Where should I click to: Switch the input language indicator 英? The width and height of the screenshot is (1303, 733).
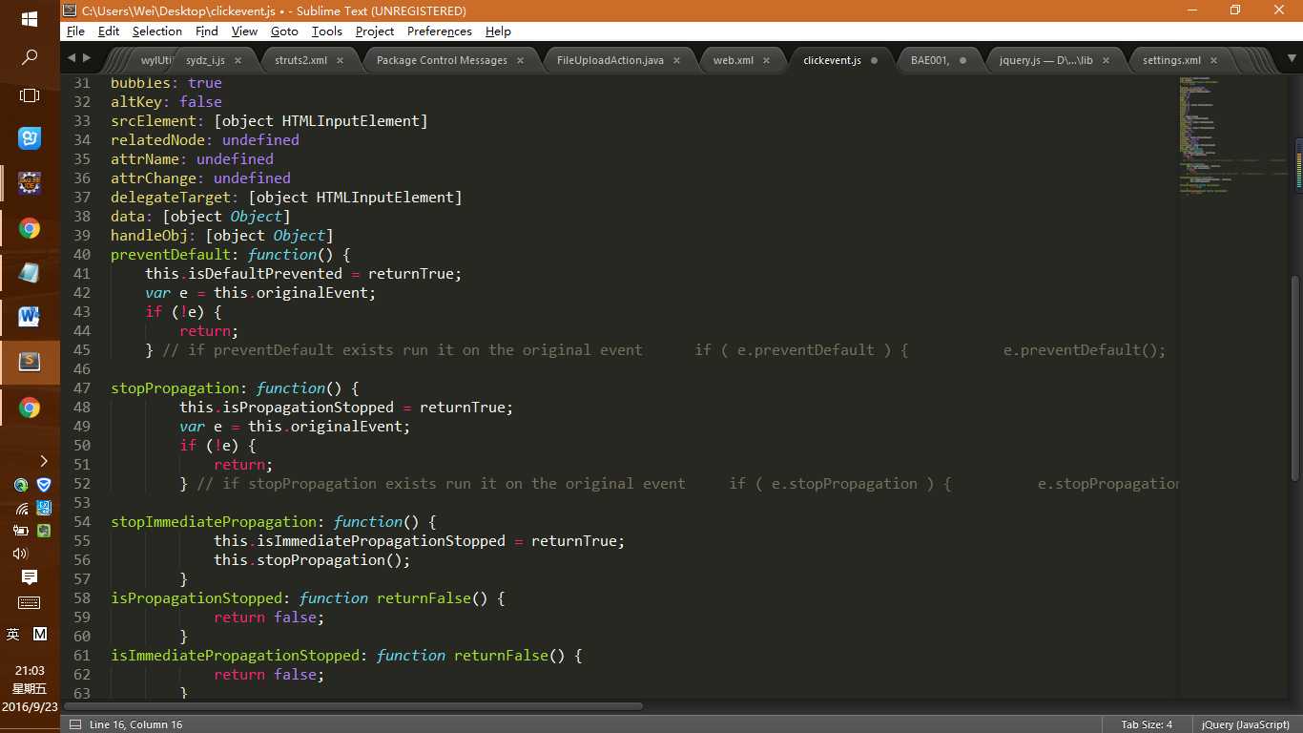pyautogui.click(x=13, y=634)
